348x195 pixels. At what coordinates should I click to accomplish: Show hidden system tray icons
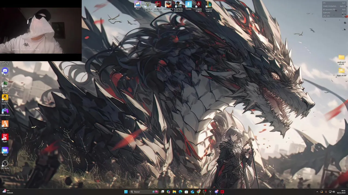tap(317, 192)
